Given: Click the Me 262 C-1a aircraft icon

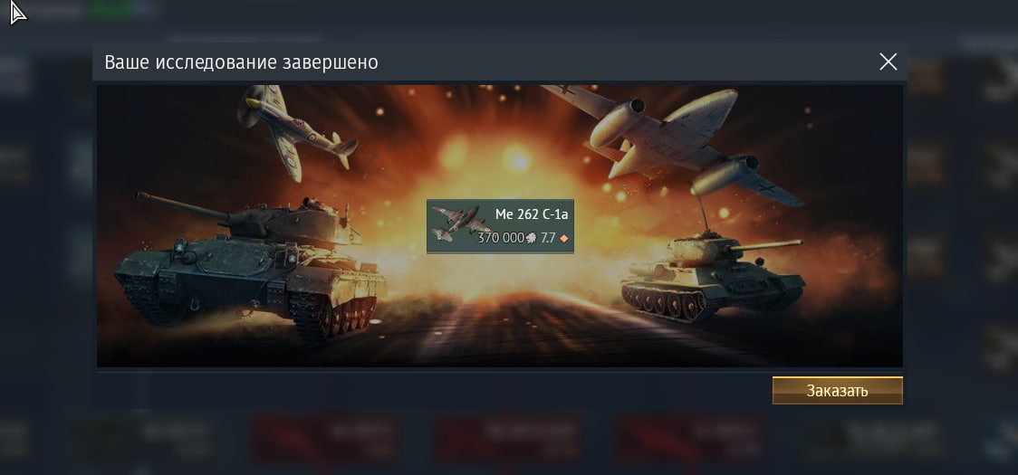Looking at the screenshot, I should [454, 225].
